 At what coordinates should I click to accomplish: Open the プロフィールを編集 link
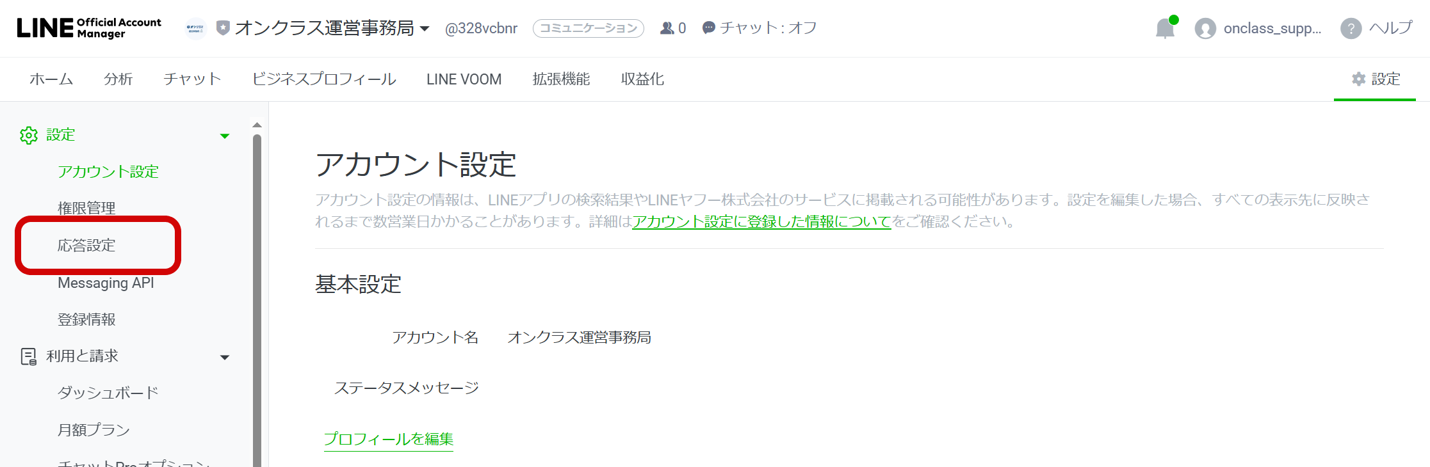tap(388, 439)
